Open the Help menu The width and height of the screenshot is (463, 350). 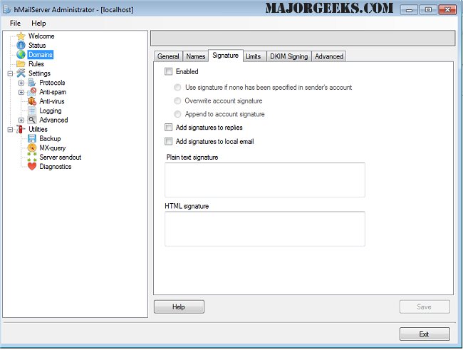click(x=38, y=23)
